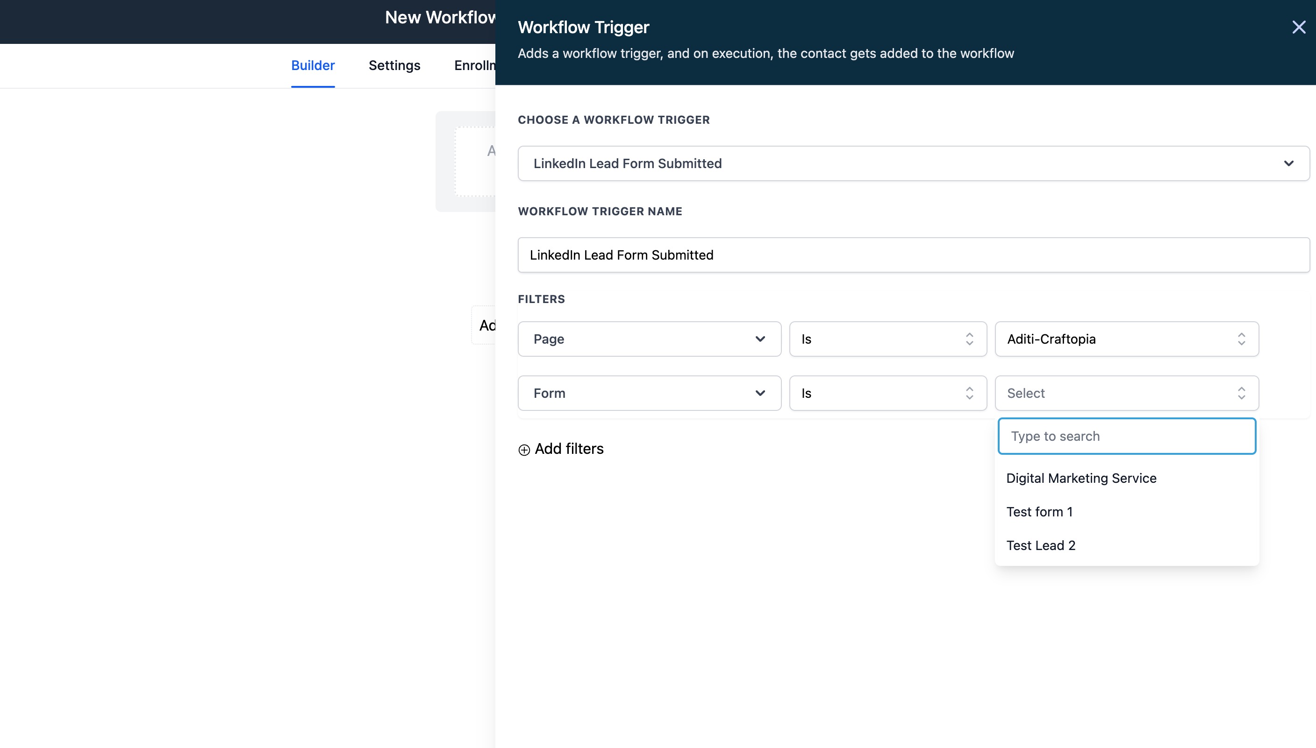
Task: Switch to the Settings tab
Action: (394, 66)
